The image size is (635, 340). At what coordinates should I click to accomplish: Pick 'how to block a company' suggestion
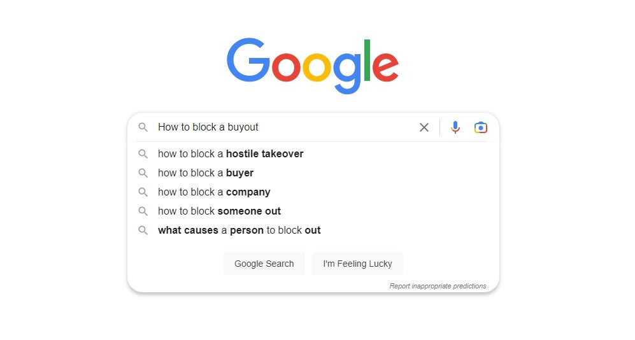214,192
